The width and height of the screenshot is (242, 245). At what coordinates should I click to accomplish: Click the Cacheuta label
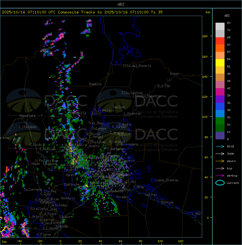click(x=50, y=164)
